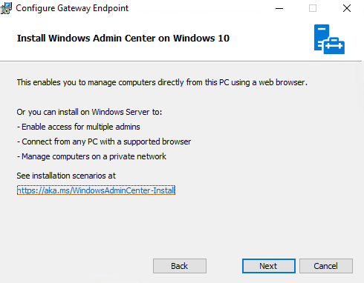Click 'Or you can install on Windows Server' text

point(89,112)
